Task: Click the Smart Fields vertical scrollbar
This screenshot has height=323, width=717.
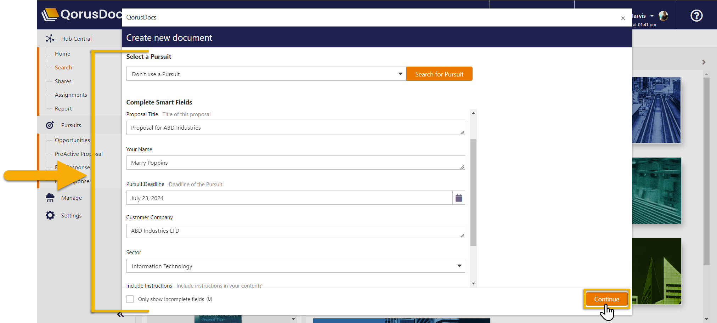Action: (473, 192)
